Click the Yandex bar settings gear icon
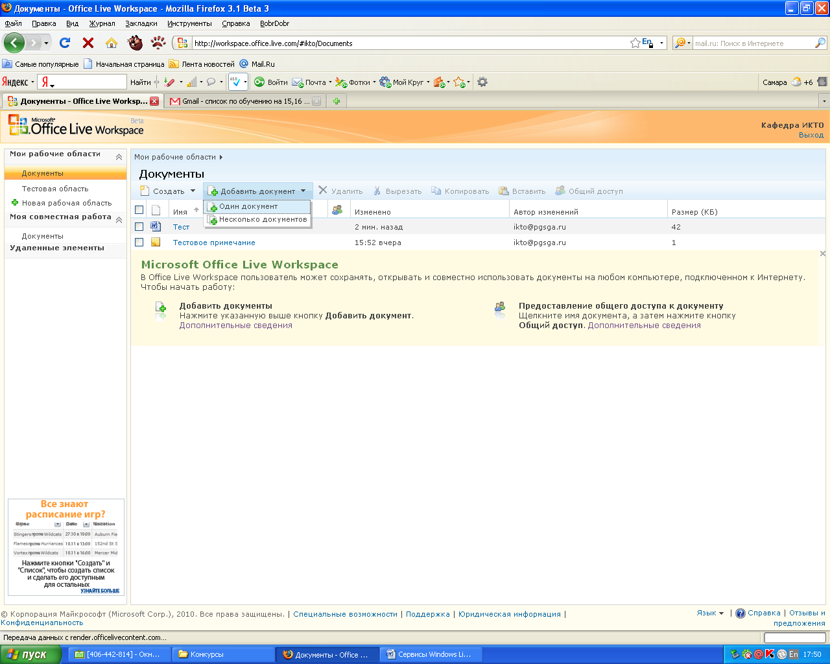The width and height of the screenshot is (830, 664). pos(482,82)
